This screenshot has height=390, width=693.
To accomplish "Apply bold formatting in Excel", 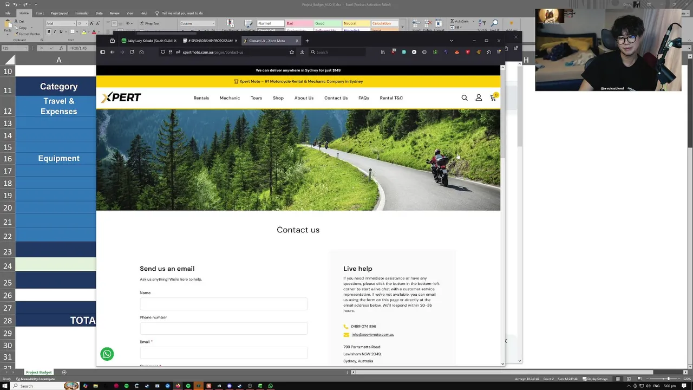I will 49,31.
